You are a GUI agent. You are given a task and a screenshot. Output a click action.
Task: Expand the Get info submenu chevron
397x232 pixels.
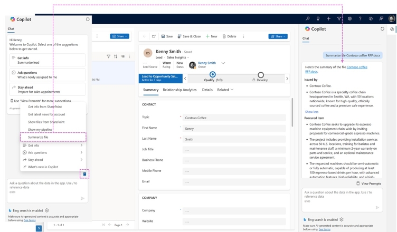(x=81, y=145)
